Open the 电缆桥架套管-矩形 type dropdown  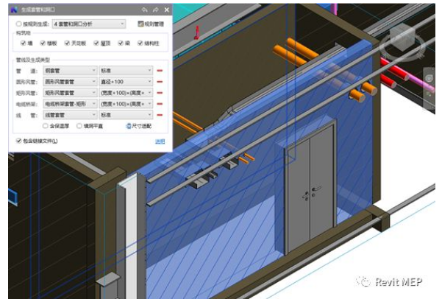point(70,104)
